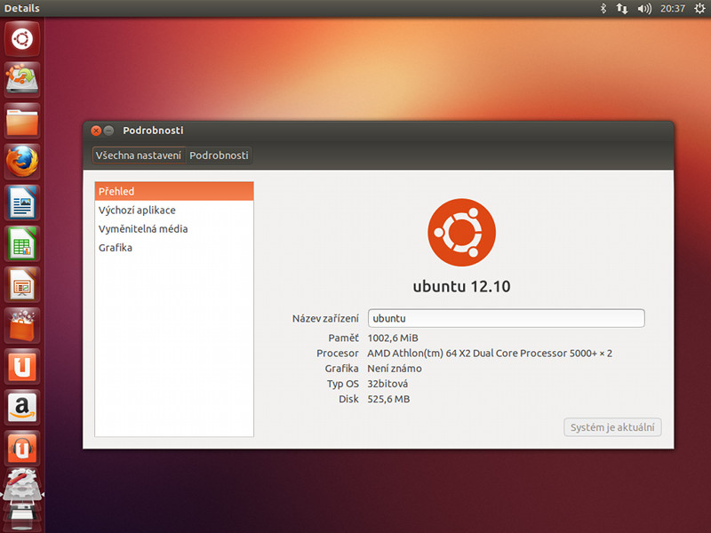This screenshot has width=711, height=533.
Task: Click the Podrobnosti breadcrumb button
Action: pos(219,155)
